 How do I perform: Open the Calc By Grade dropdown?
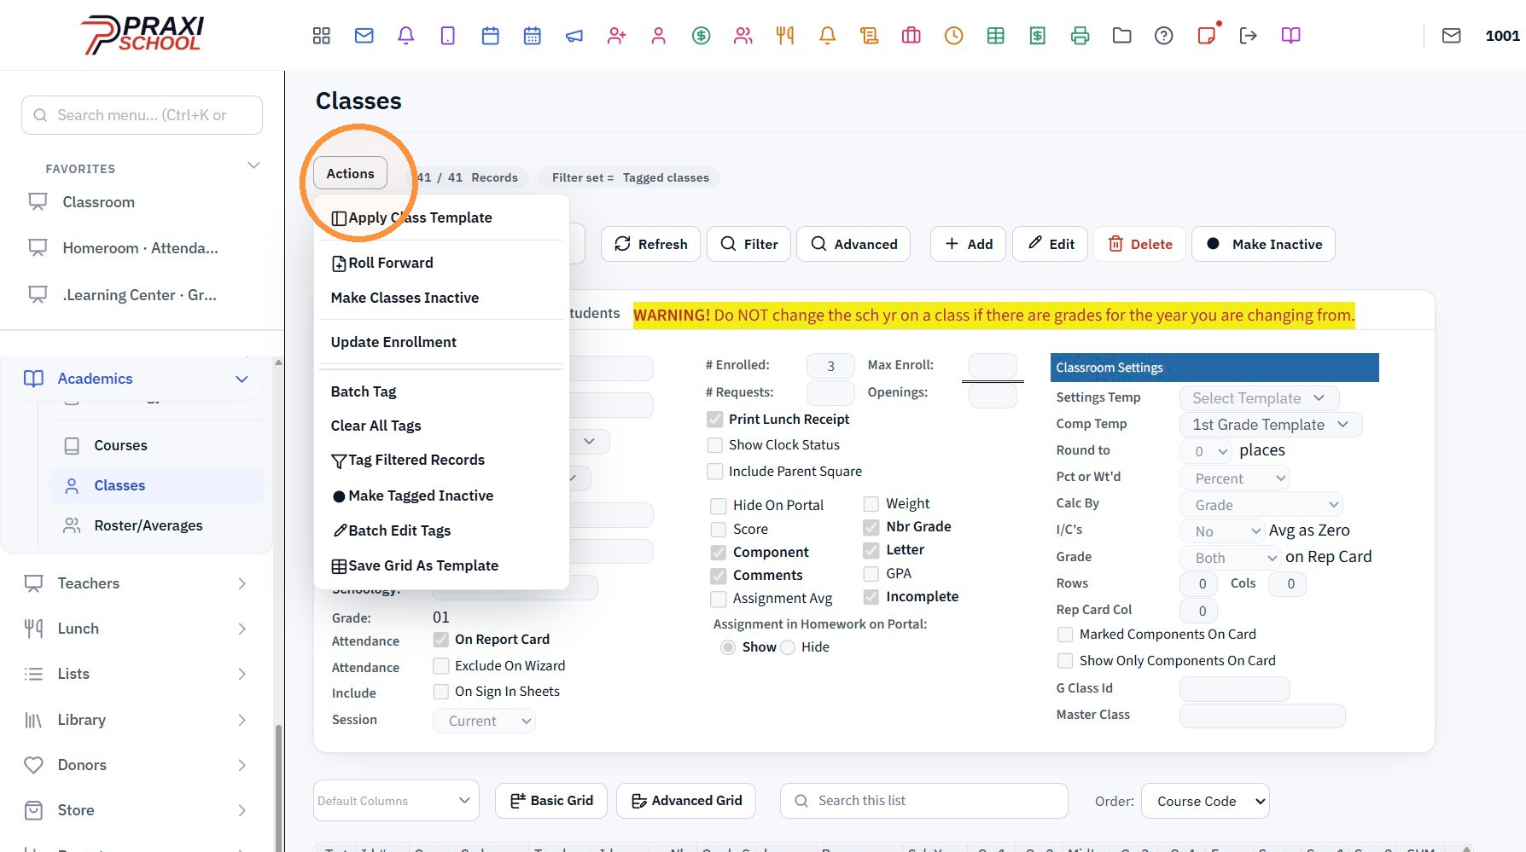(1261, 505)
